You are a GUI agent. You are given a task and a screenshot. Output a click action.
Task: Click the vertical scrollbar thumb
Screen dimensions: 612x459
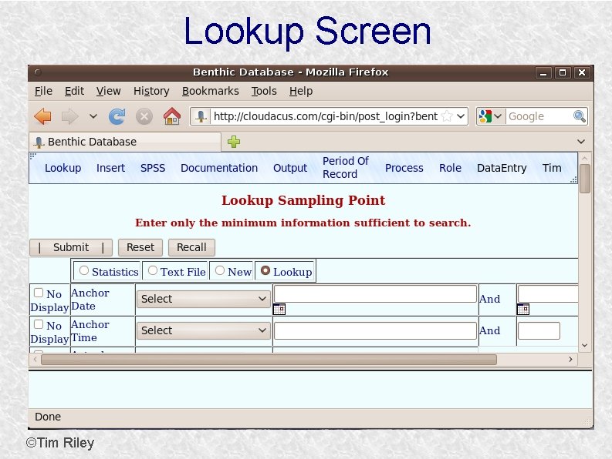585,179
